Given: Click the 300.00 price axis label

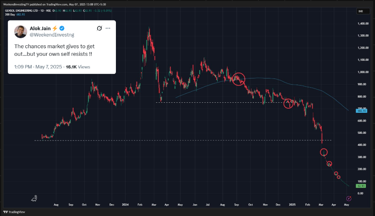Looking at the screenshot, I should 362,157.
